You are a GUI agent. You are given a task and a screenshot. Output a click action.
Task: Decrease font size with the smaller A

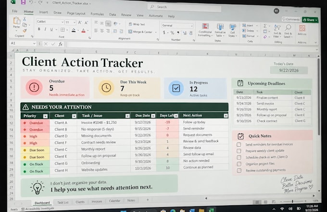pyautogui.click(x=87, y=23)
